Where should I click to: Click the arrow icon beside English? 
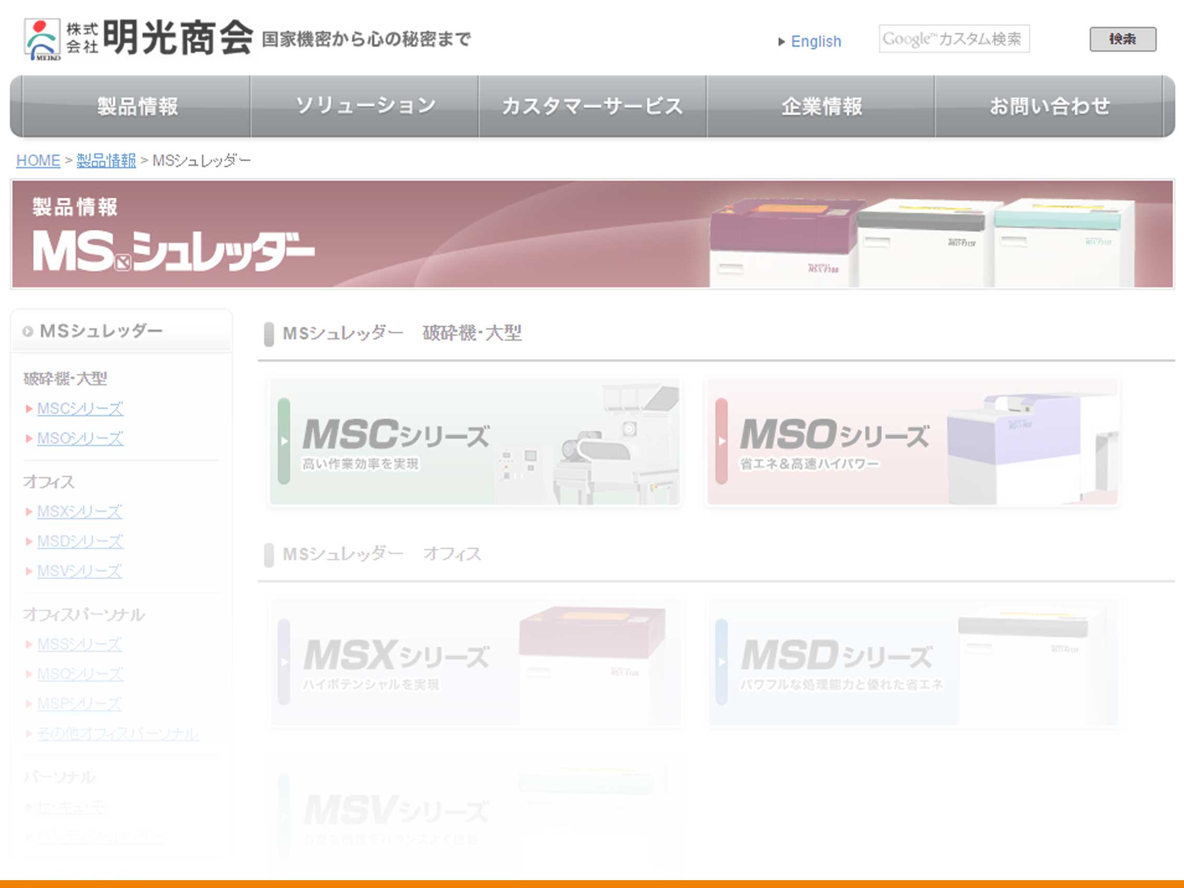point(782,42)
